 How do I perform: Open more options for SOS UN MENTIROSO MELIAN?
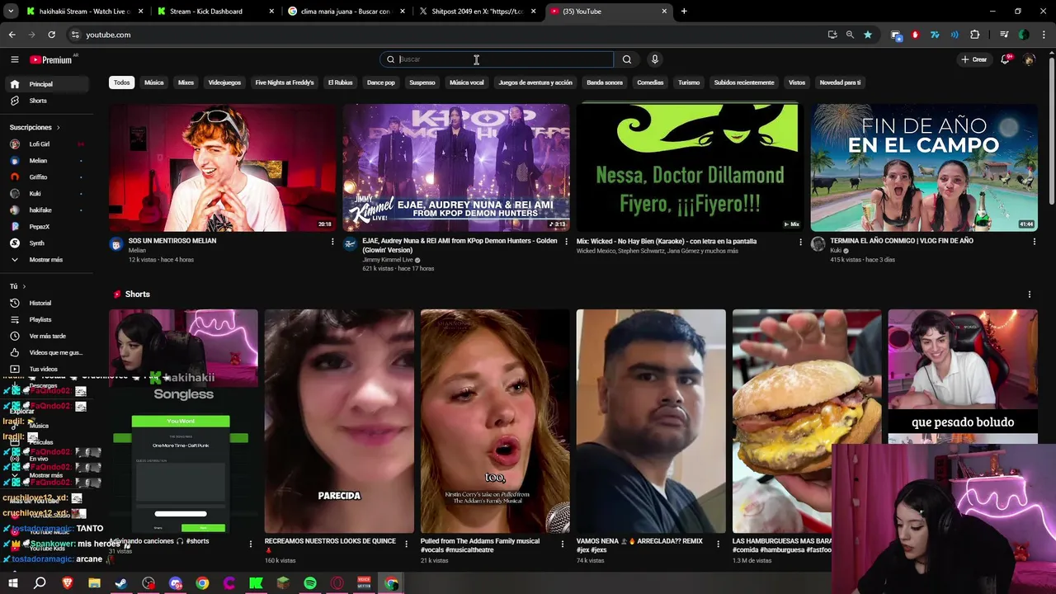pyautogui.click(x=332, y=242)
